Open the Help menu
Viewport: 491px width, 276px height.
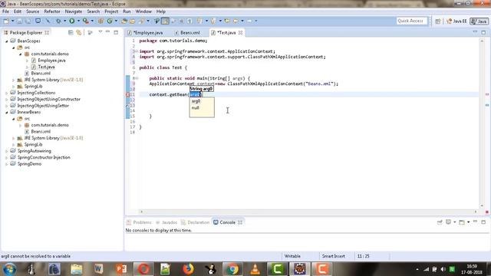[160, 11]
